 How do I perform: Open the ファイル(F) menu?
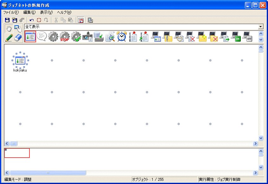[x=11, y=12]
